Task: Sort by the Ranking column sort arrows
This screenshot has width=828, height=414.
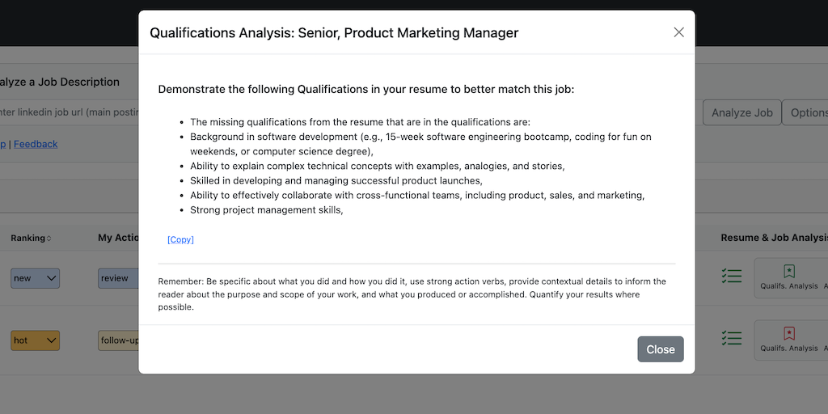Action: (49, 239)
